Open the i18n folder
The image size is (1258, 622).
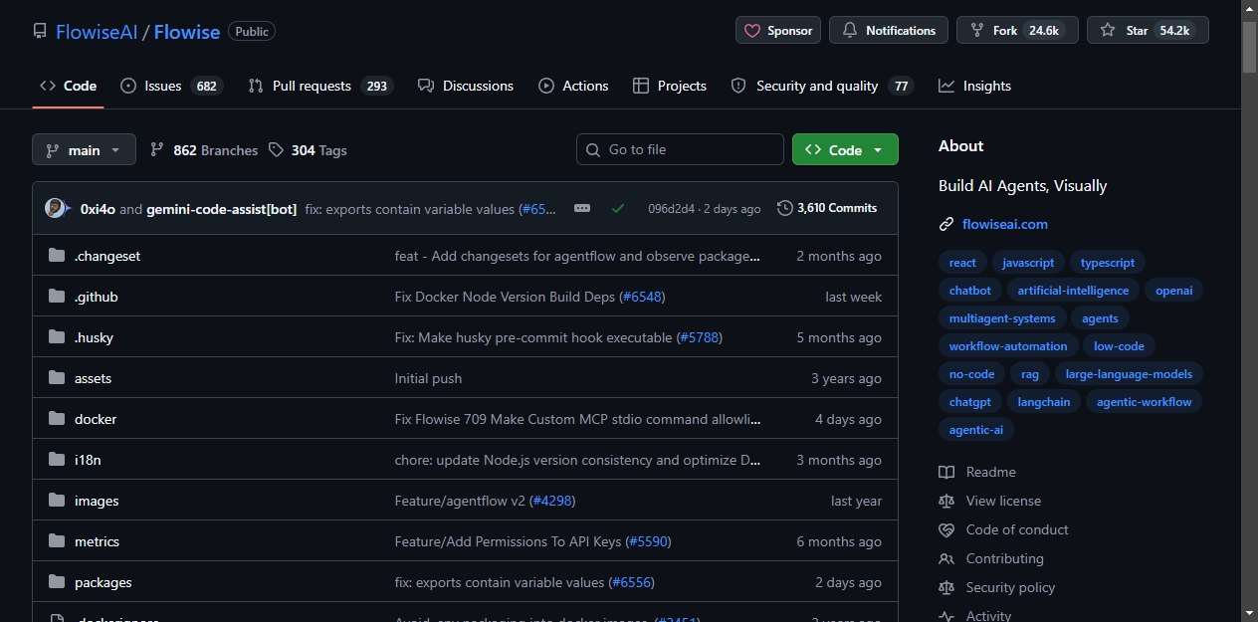[88, 460]
